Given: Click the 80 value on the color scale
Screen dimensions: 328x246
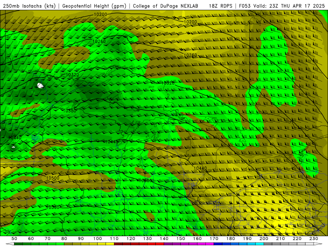Looking at the screenshot, I should tap(64, 239).
